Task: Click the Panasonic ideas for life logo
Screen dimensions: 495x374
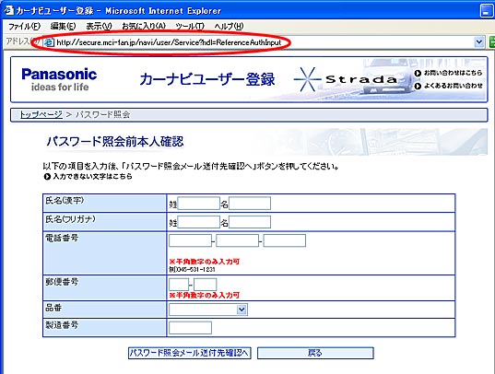Action: [59, 79]
